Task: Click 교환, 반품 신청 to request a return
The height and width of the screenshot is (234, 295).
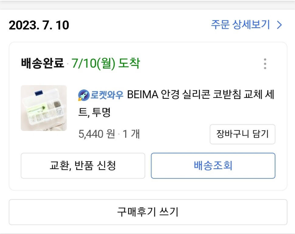Action: click(83, 166)
